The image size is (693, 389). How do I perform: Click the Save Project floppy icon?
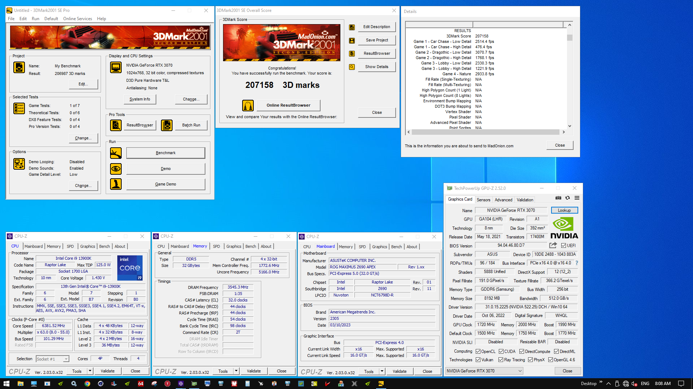pos(352,40)
